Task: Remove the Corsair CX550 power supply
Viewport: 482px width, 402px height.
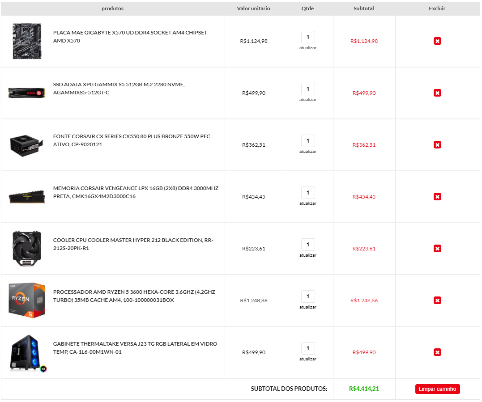Action: [x=437, y=144]
